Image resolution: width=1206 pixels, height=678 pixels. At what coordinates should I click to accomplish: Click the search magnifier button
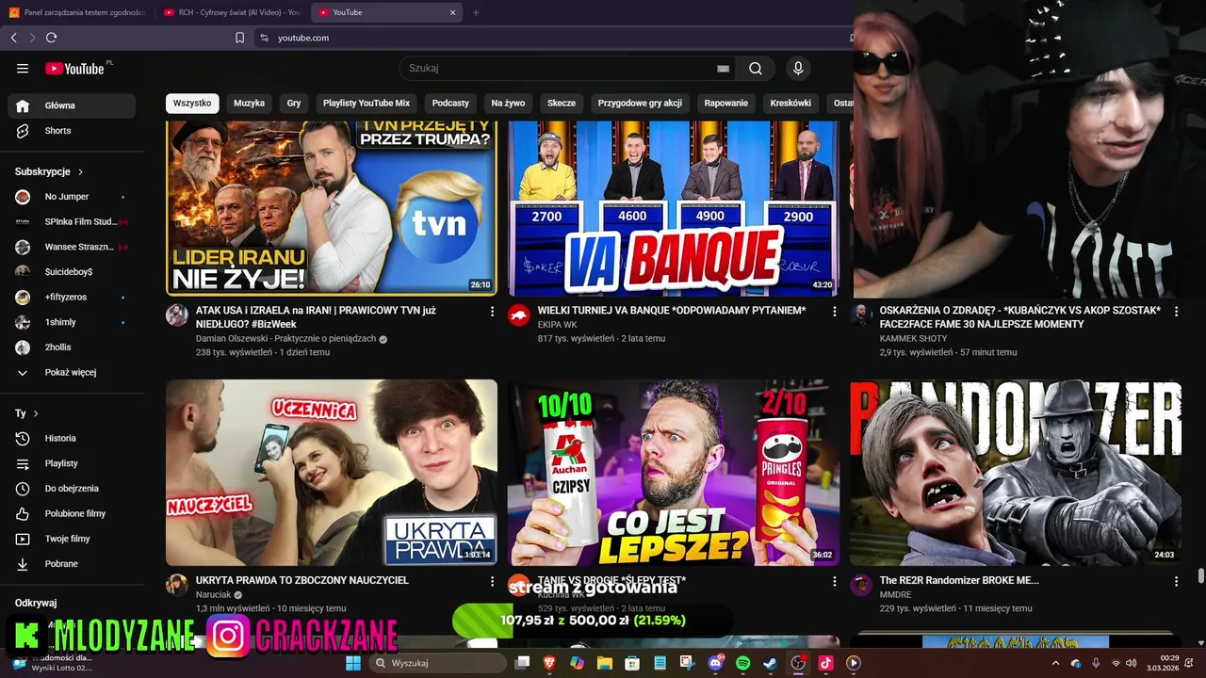756,68
